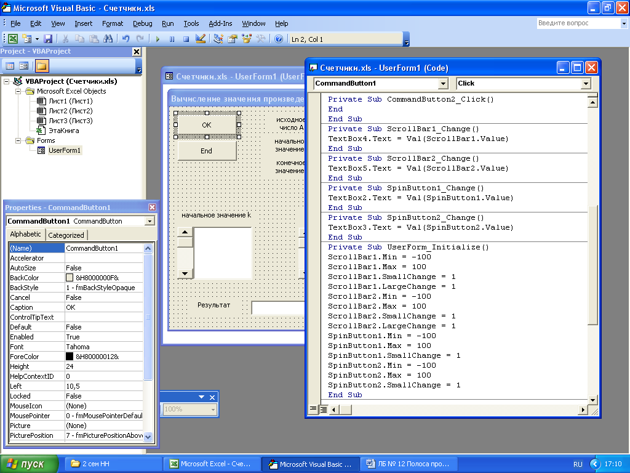Open the Tools menu
The width and height of the screenshot is (630, 473).
pyautogui.click(x=191, y=23)
